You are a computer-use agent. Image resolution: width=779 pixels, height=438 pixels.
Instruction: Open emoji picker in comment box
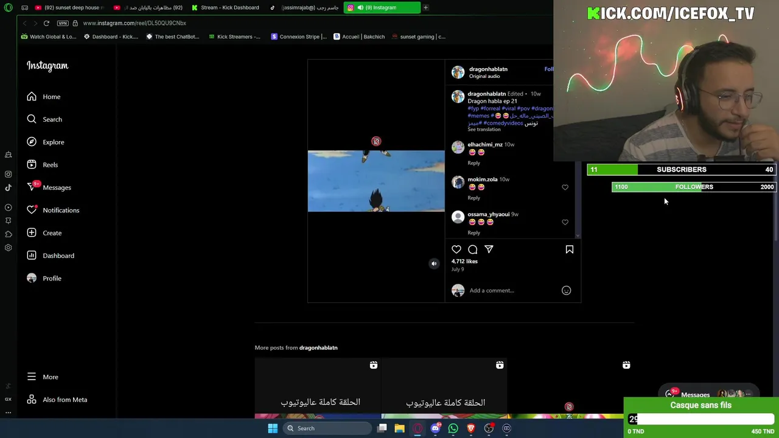click(566, 290)
